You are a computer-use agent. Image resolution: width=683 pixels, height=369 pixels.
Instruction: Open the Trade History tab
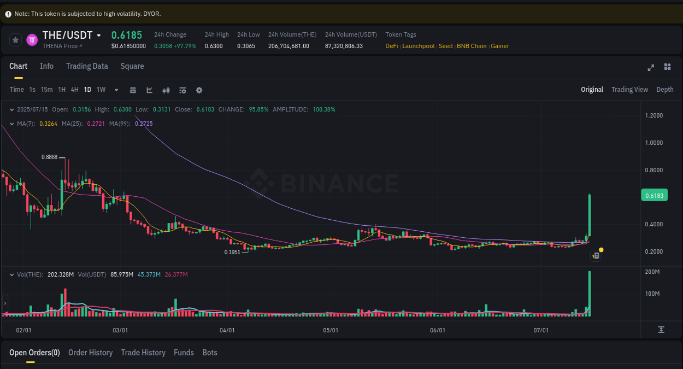click(143, 353)
